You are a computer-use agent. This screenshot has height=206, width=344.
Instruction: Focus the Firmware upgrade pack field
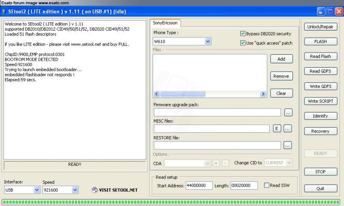(217, 112)
